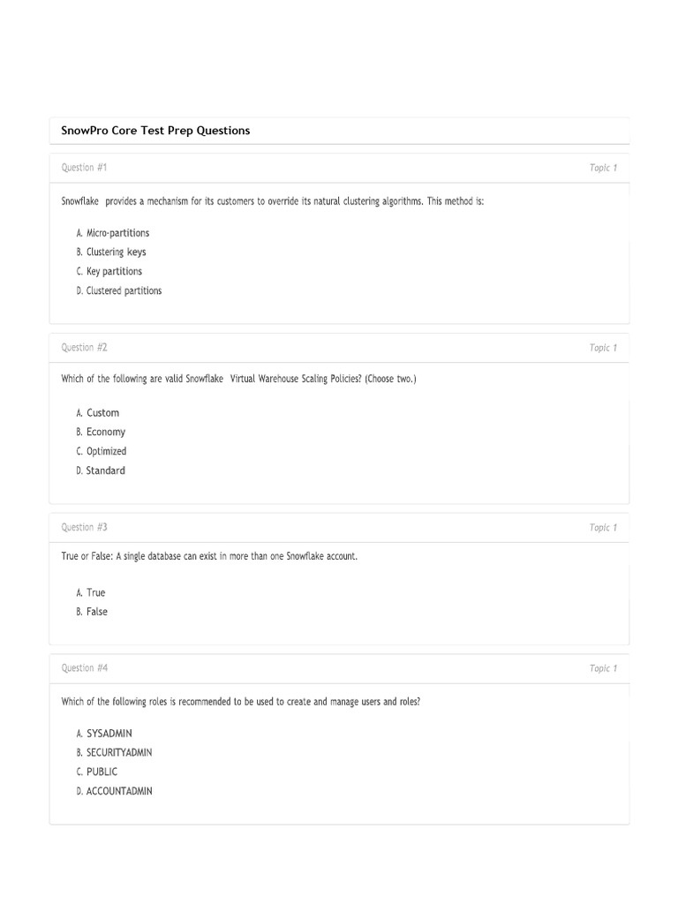This screenshot has width=678, height=904.
Task: Select A. True for Question #3
Action: [91, 593]
